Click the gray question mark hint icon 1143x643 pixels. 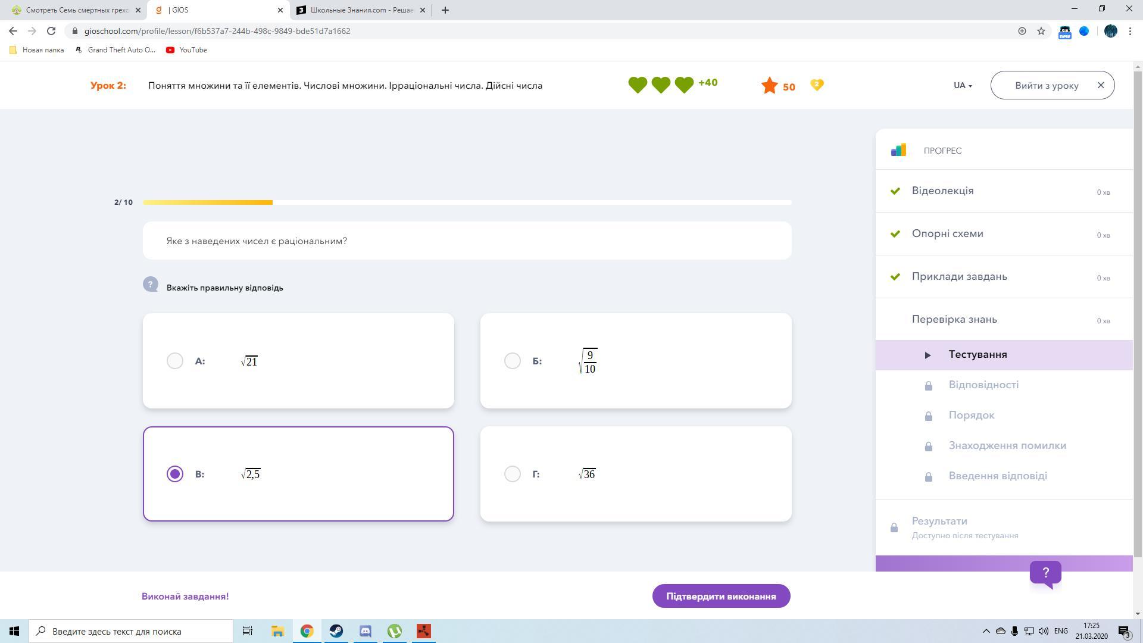pos(150,285)
